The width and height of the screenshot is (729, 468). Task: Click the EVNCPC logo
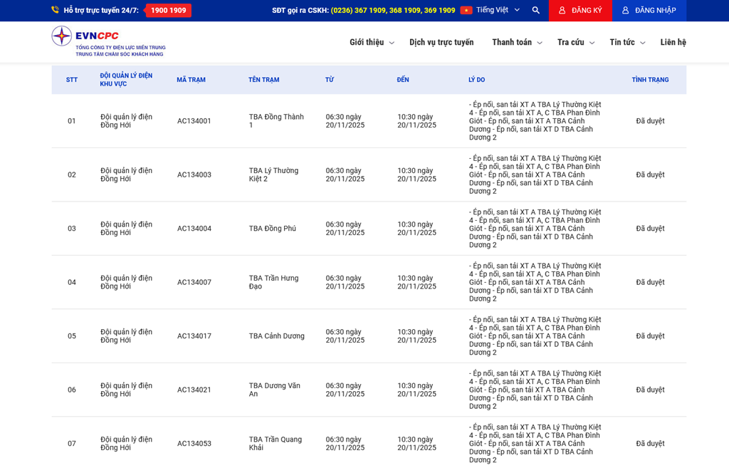pyautogui.click(x=108, y=41)
